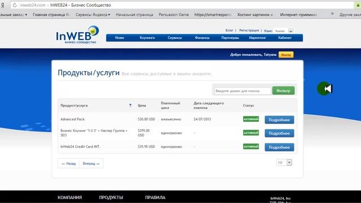Go to next page with Вперед
The height and width of the screenshot is (203, 361).
(91, 164)
